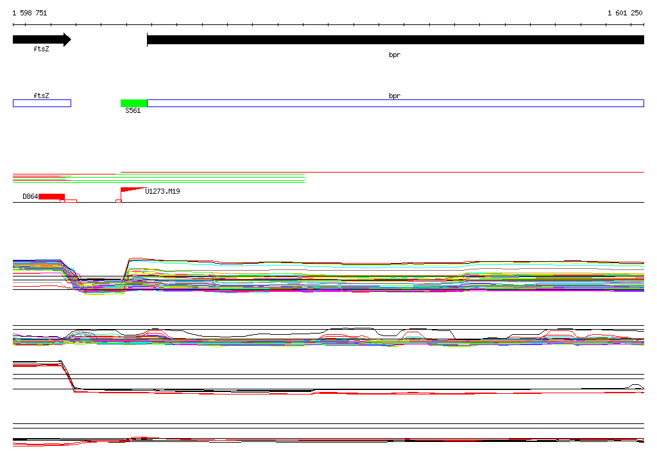
Task: Click the blue-outlined ftsZ annotation box
Action: (x=42, y=103)
